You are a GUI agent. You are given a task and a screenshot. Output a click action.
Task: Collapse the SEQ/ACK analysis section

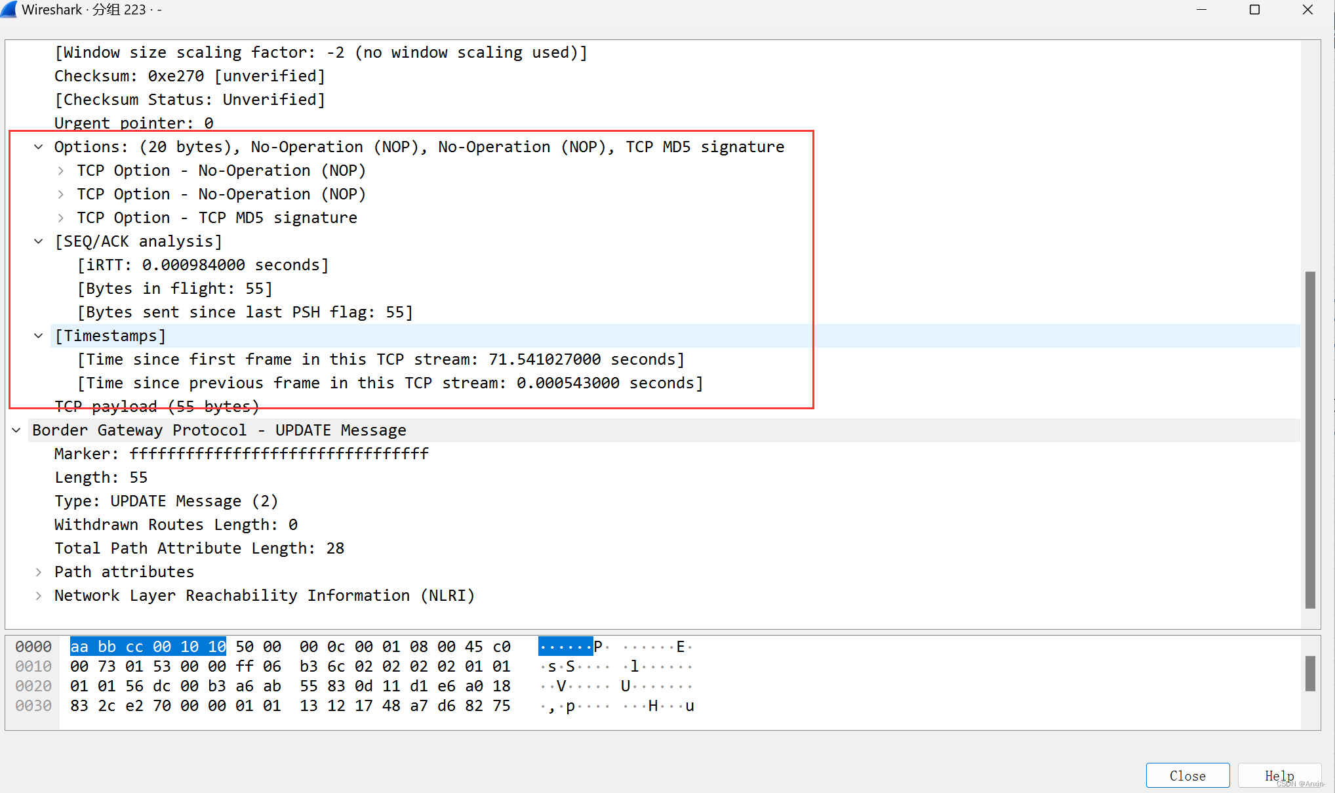(39, 241)
